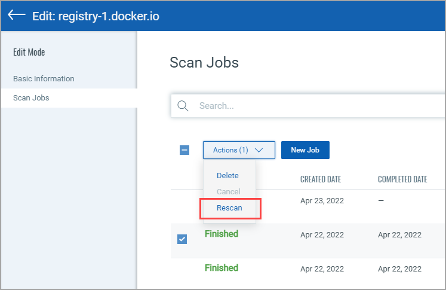Toggle the select-all jobs checkbox
This screenshot has width=446, height=290.
(x=184, y=150)
